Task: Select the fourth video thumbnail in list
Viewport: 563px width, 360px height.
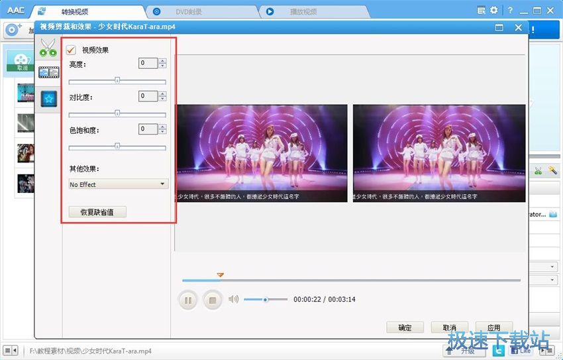Action: [26, 183]
